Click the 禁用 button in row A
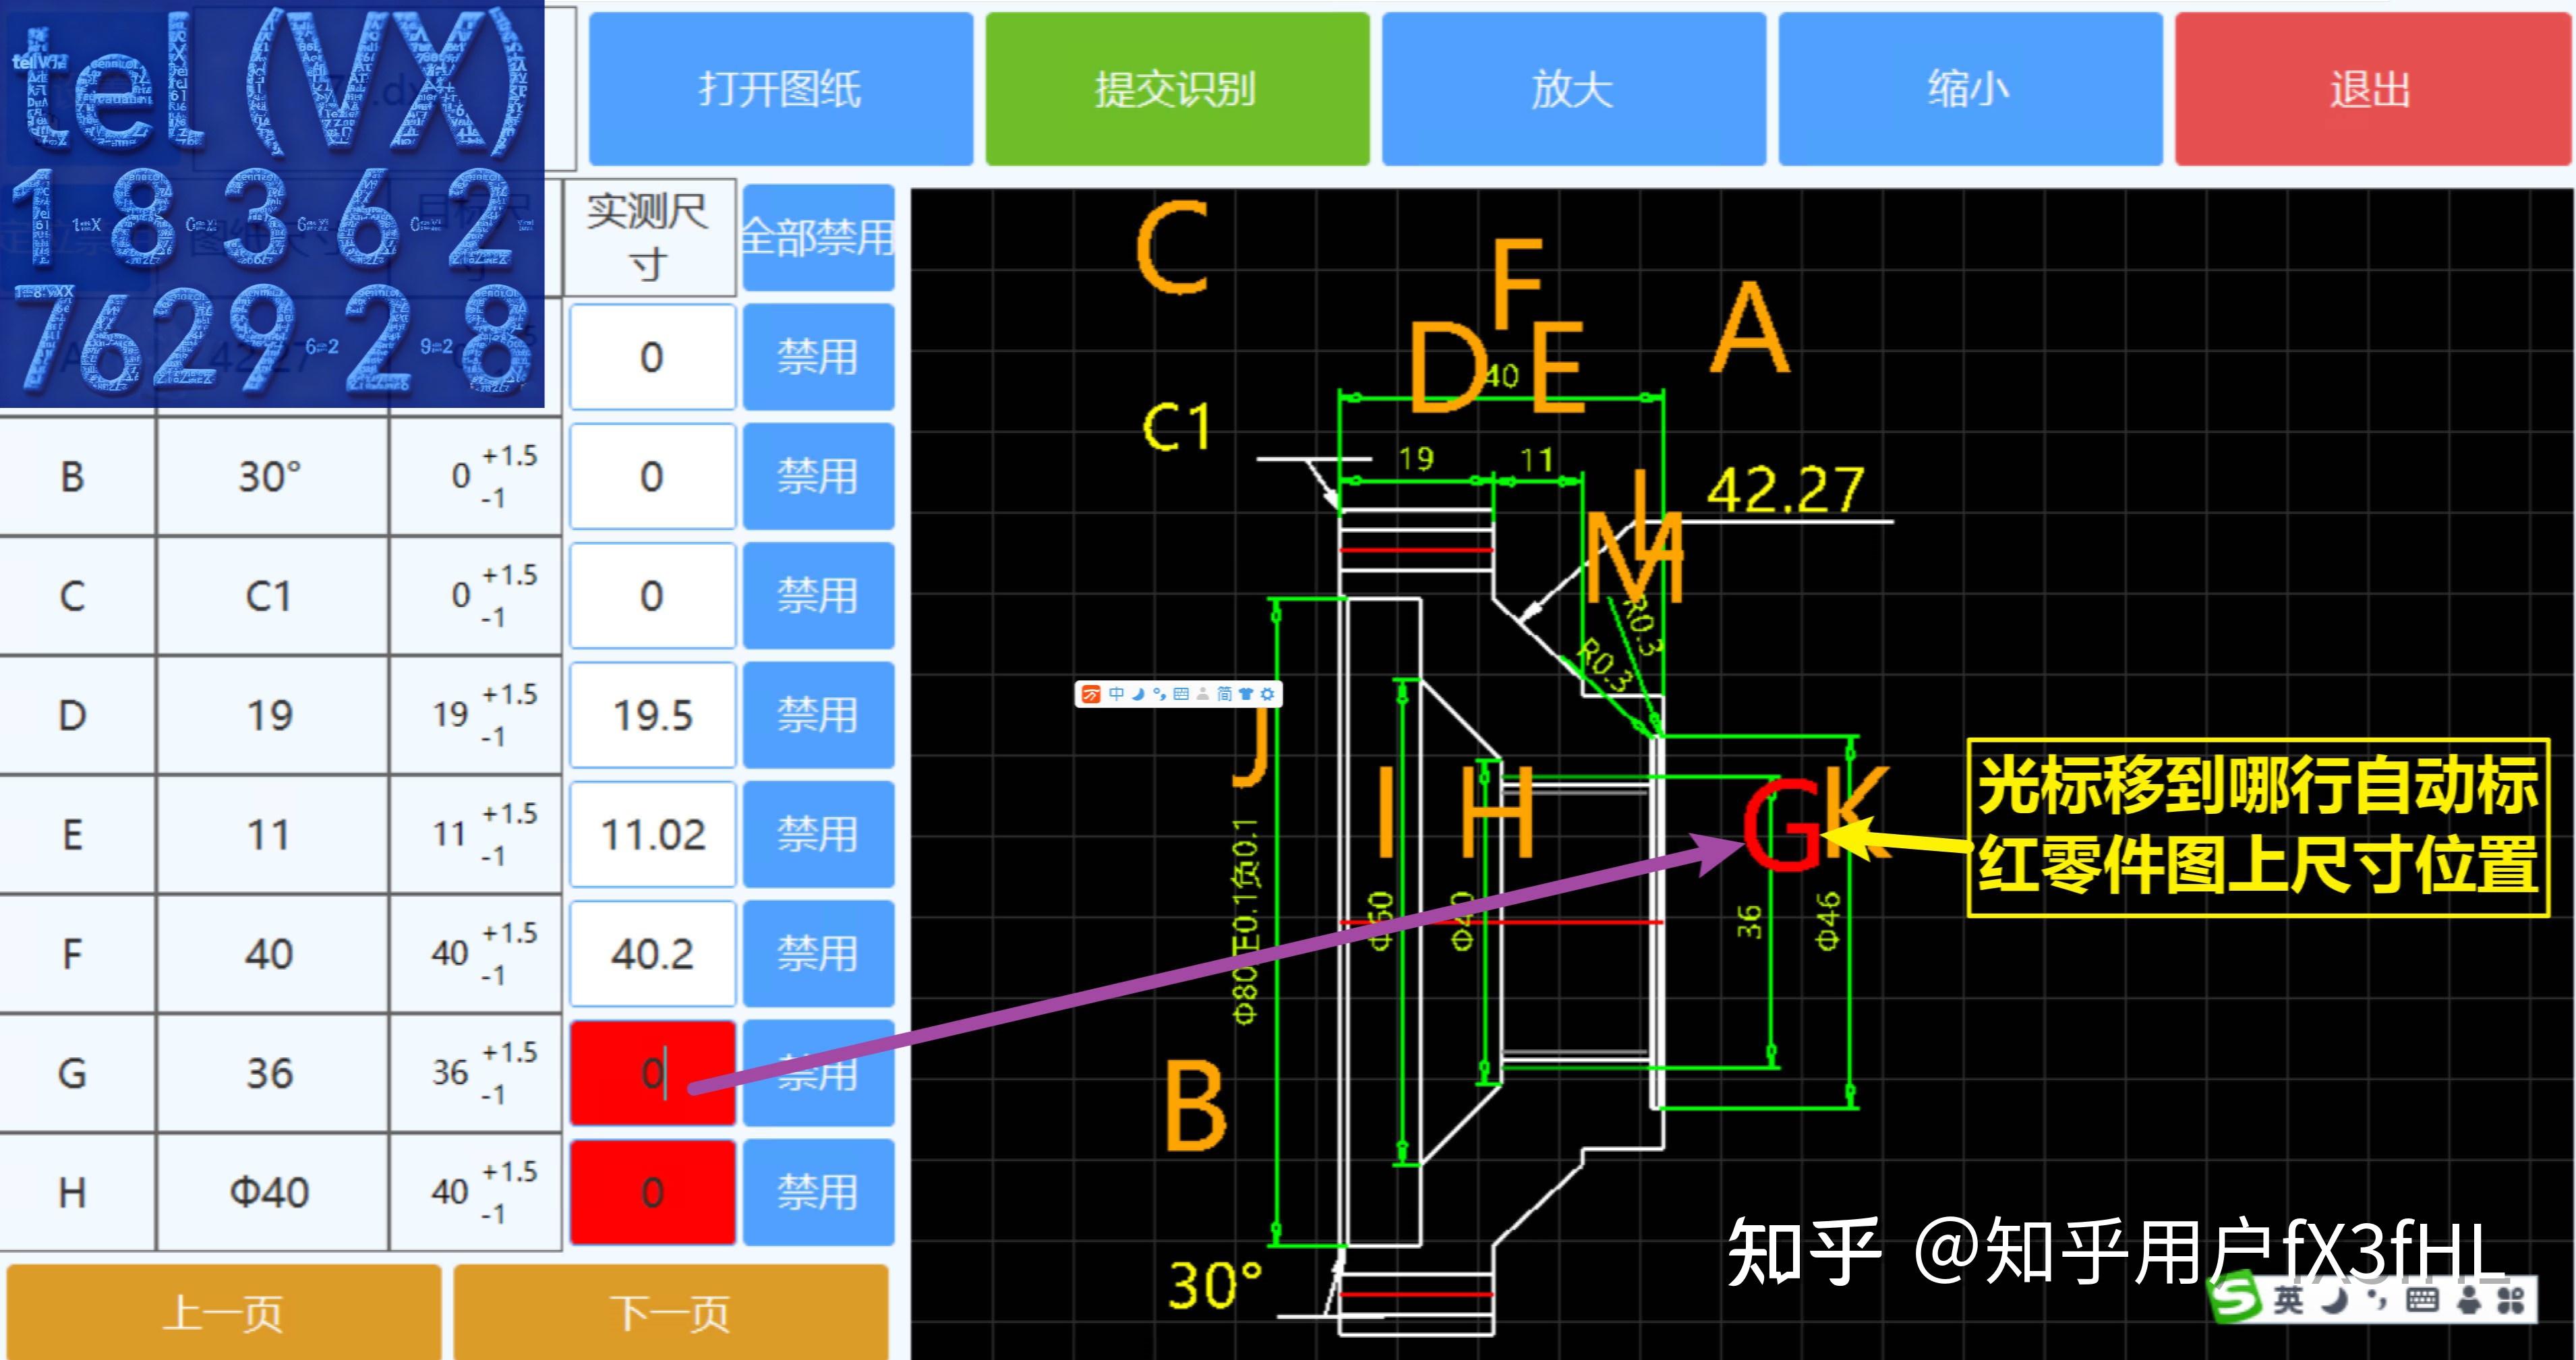Viewport: 2576px width, 1360px height. (x=818, y=357)
